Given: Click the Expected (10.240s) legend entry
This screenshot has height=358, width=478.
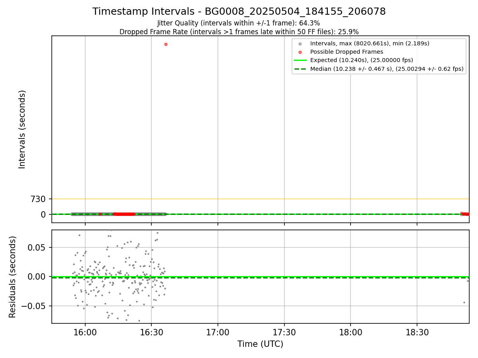Looking at the screenshot, I should click(x=362, y=60).
